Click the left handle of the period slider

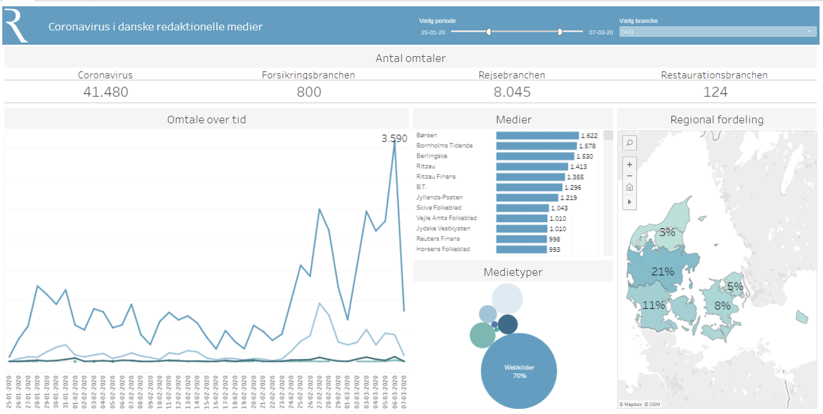pyautogui.click(x=489, y=32)
